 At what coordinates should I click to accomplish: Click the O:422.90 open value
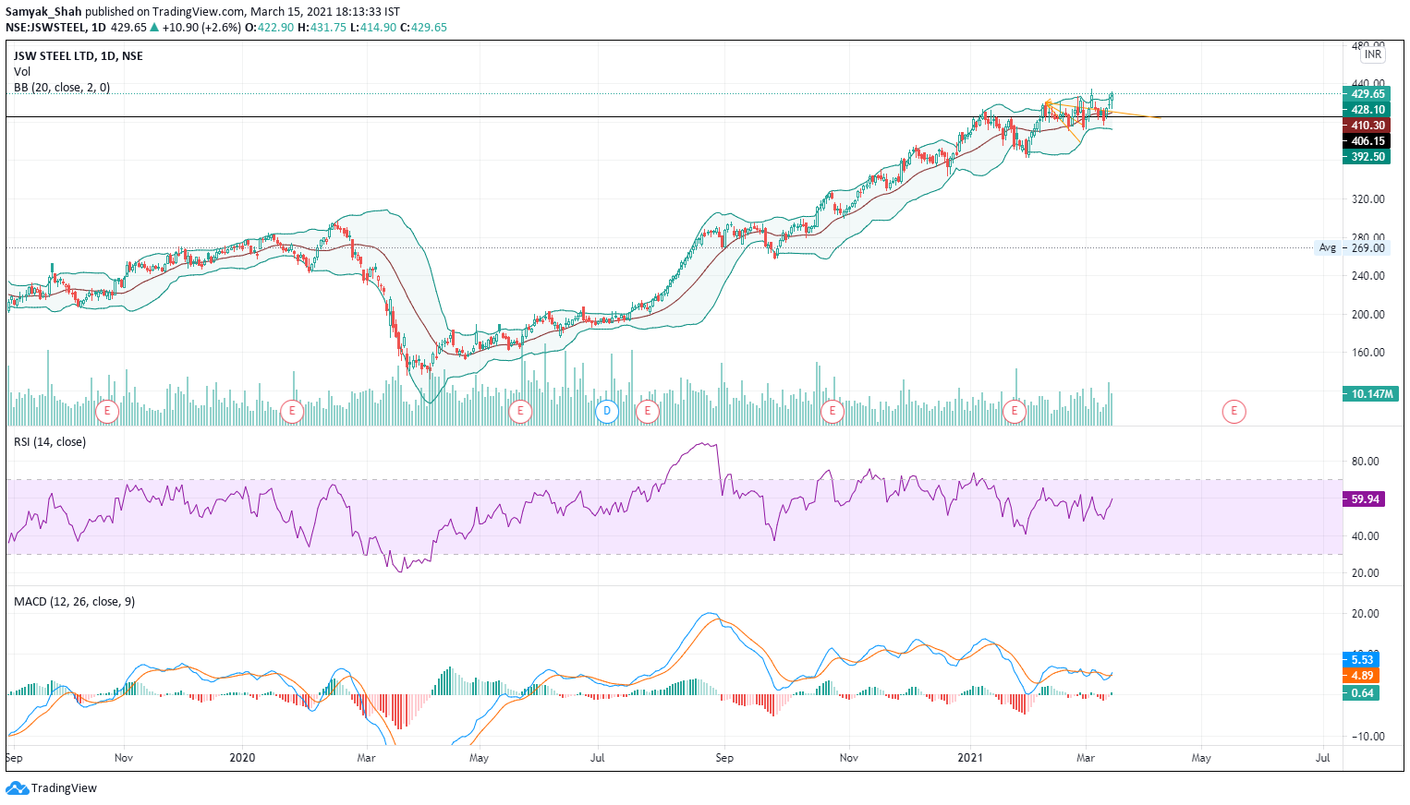point(269,28)
